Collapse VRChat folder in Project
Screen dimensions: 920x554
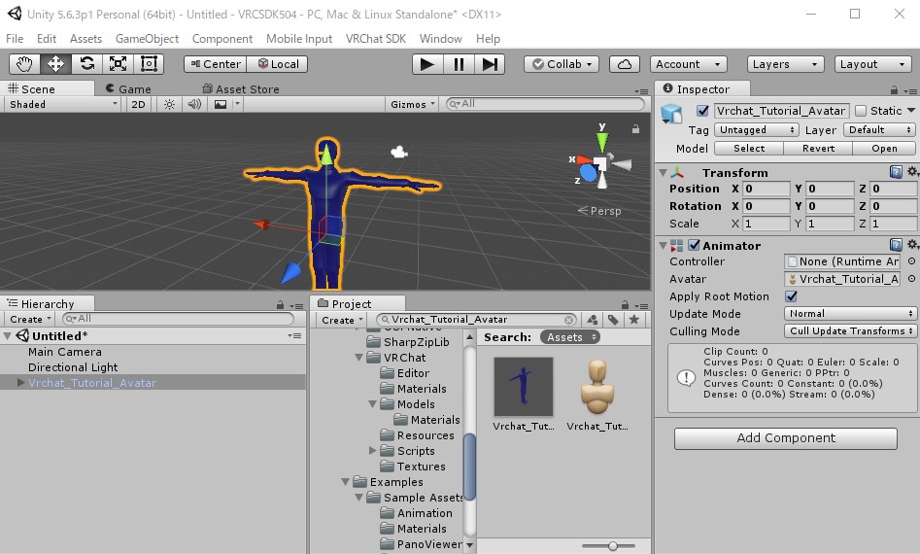pyautogui.click(x=358, y=358)
